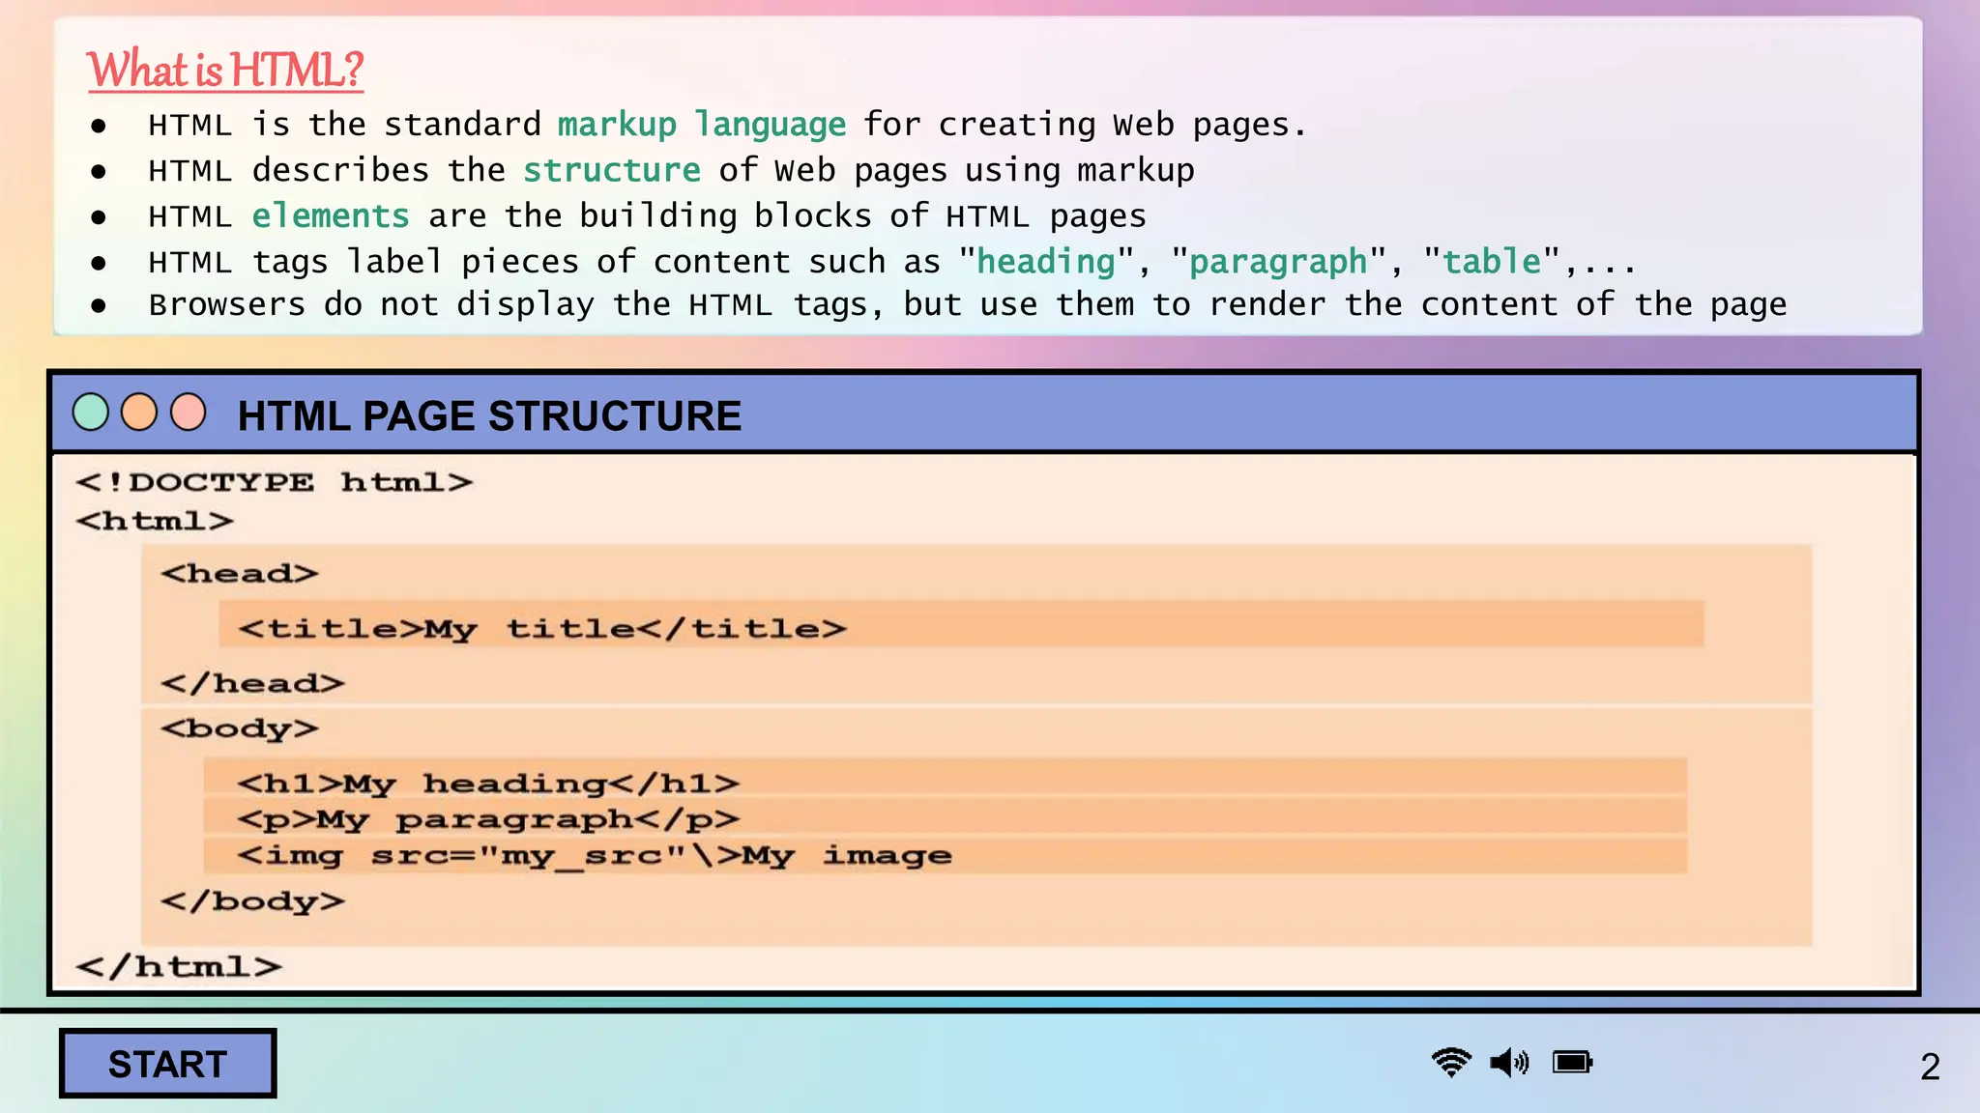Click the closing '</html>' tag
This screenshot has width=1980, height=1113.
(179, 966)
